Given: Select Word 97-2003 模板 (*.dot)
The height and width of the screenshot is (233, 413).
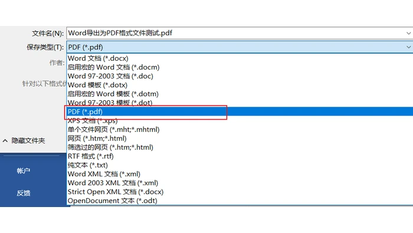Looking at the screenshot, I should [x=240, y=103].
